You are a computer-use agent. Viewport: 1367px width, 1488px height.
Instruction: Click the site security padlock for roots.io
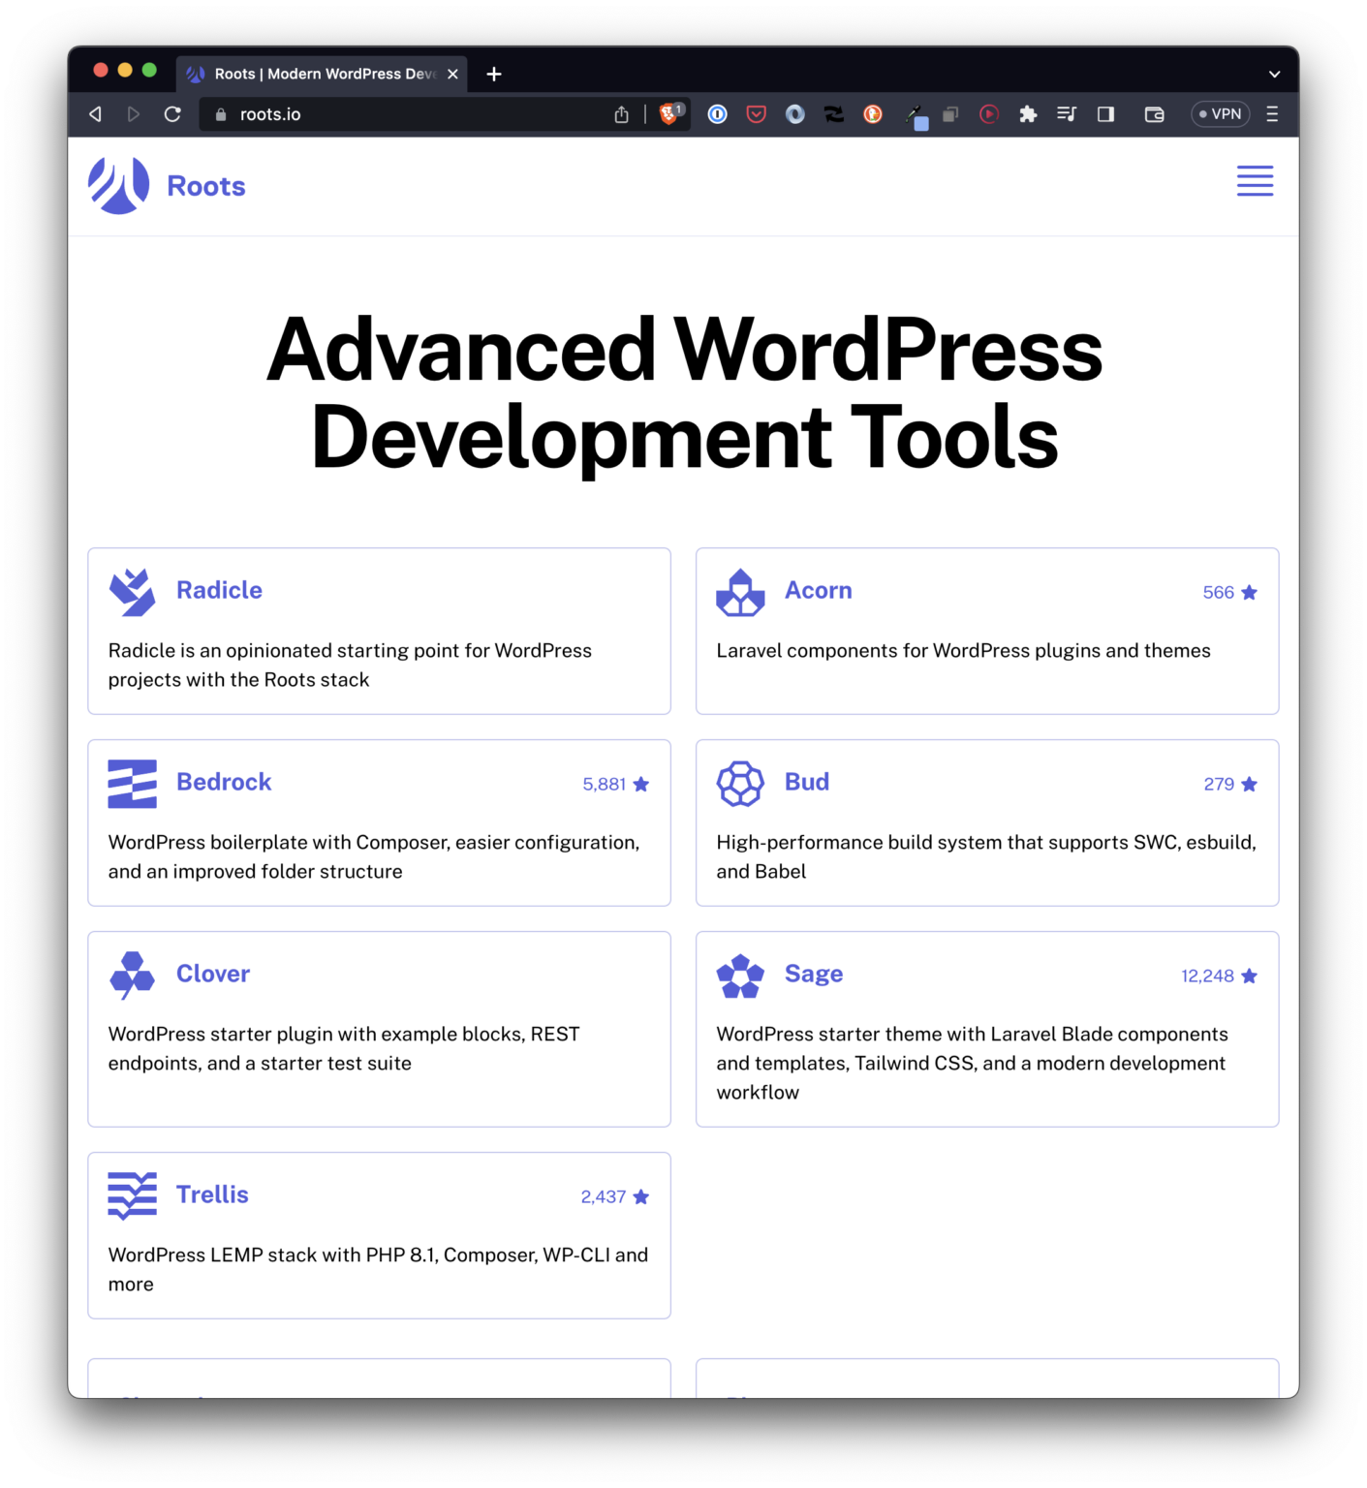click(x=222, y=113)
